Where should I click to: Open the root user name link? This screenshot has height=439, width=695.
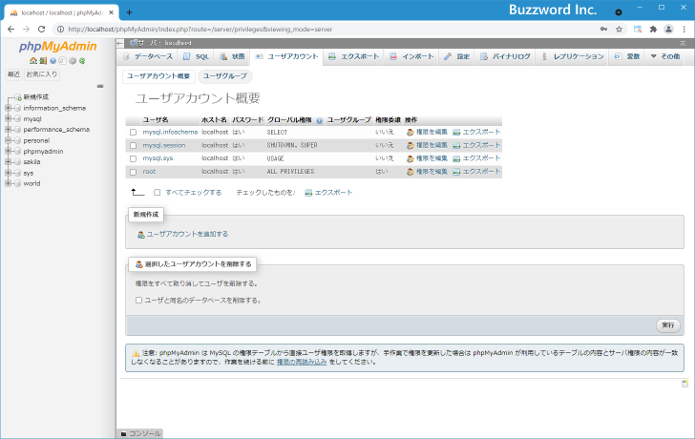coord(149,172)
